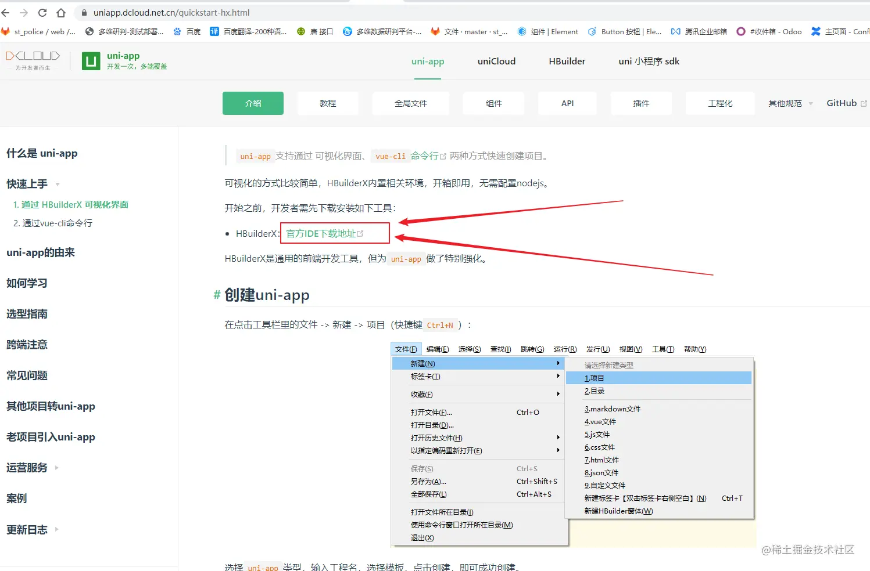
Task: Open 常见问题 in the sidebar
Action: (27, 375)
